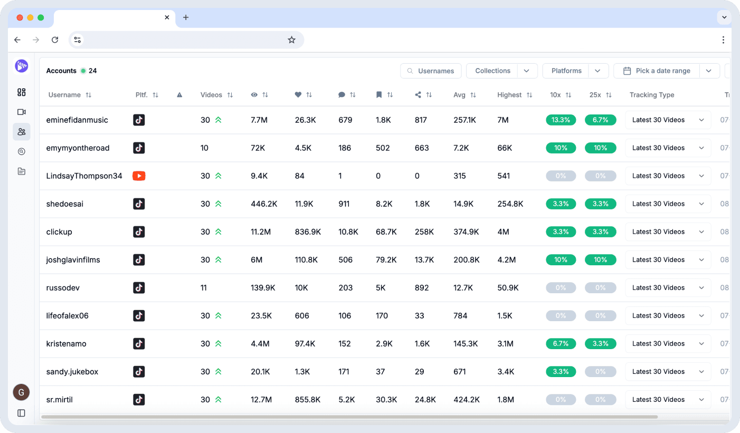Click Pick a date range button
Viewport: 740px width, 433px height.
[657, 71]
